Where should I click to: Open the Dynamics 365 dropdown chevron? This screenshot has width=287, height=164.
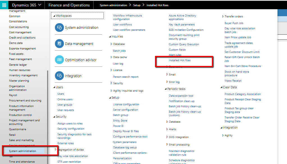(39, 5)
